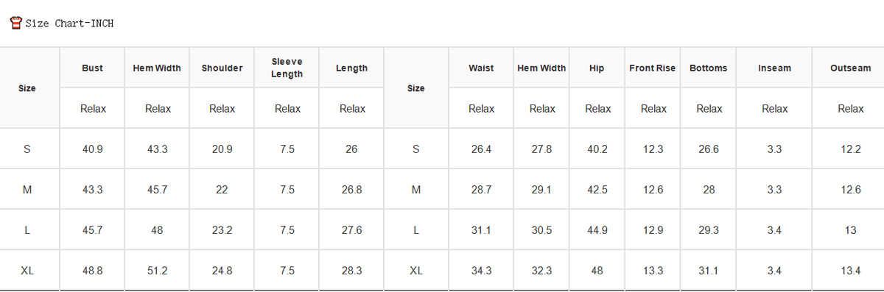
Task: Select the Front Rise column header
Action: 653,68
